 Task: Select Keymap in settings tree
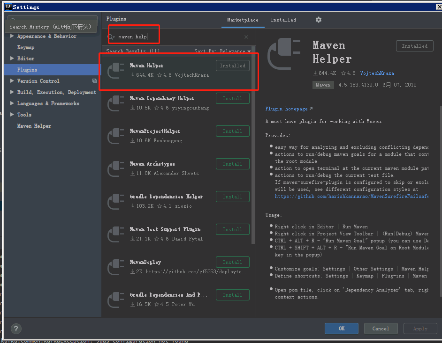(x=26, y=47)
